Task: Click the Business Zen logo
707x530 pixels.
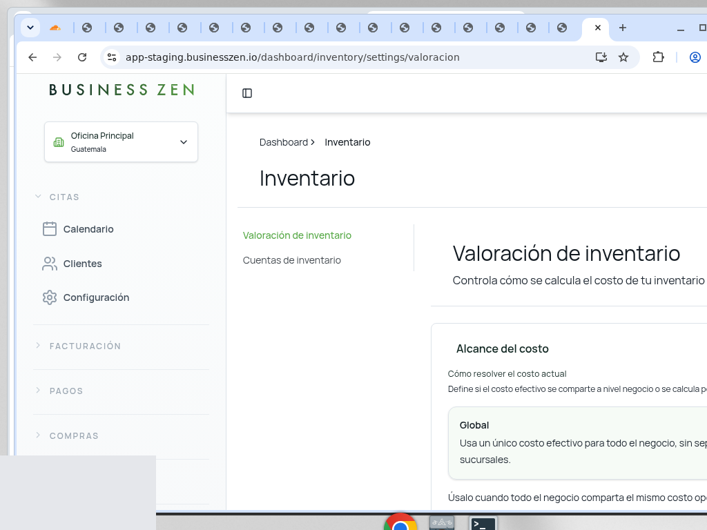Action: (122, 90)
